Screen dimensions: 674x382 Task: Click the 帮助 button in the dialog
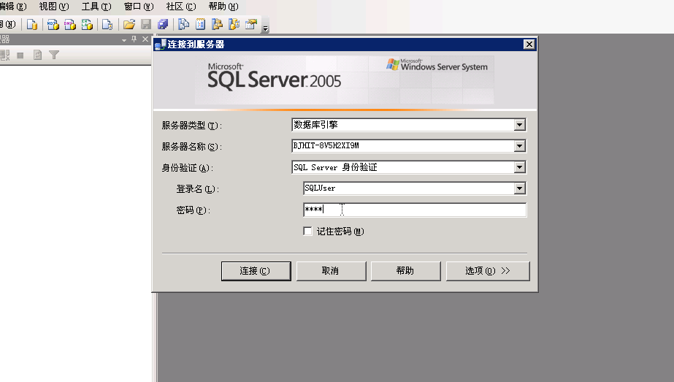coord(405,271)
